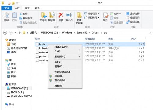Click the 计算机 breadcrumb in address bar
This screenshot has width=153, height=110.
click(x=33, y=33)
